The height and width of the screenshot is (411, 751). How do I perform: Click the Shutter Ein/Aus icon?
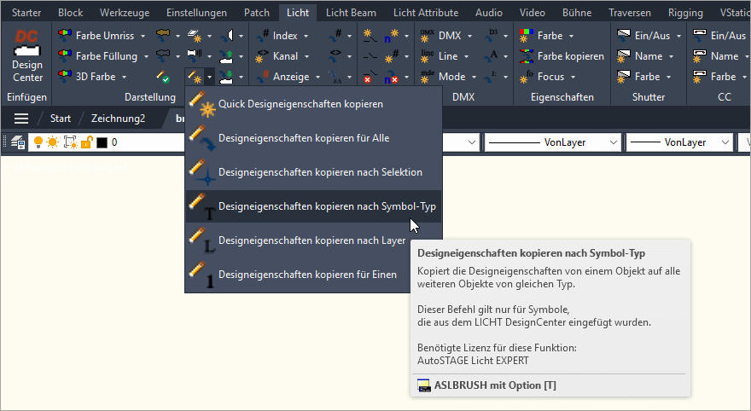click(624, 36)
